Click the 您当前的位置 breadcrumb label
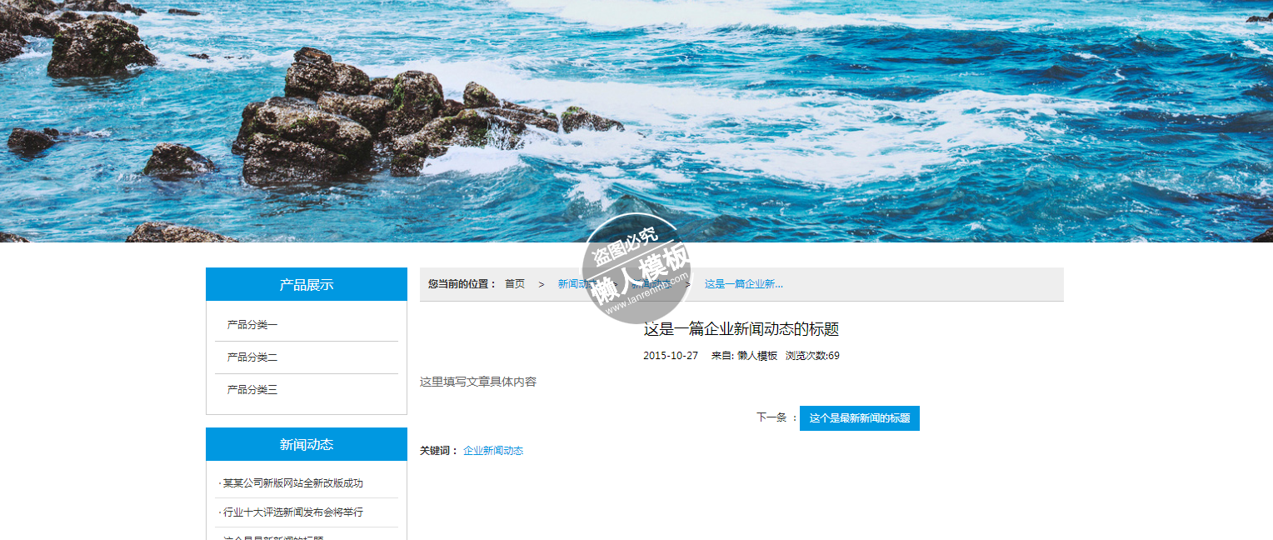This screenshot has height=540, width=1273. coord(462,284)
